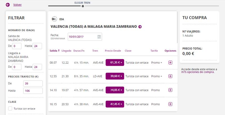Image resolution: width=225 pixels, height=115 pixels.
Task: Click the Fecha date input field
Action: pos(82,37)
